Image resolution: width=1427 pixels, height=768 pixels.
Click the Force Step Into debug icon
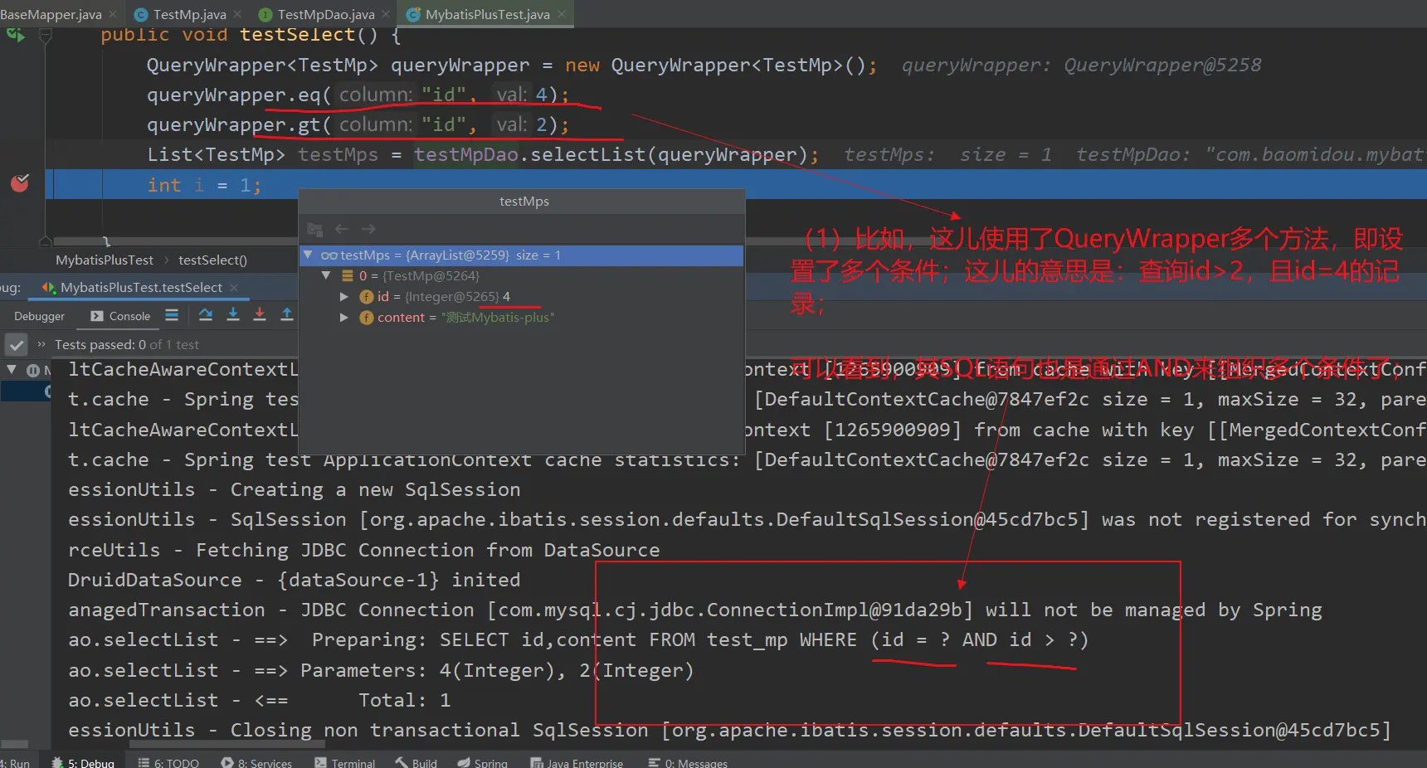click(x=260, y=315)
